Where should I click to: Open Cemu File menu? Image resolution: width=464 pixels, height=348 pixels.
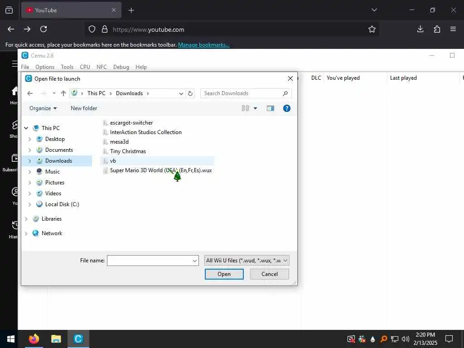25,67
